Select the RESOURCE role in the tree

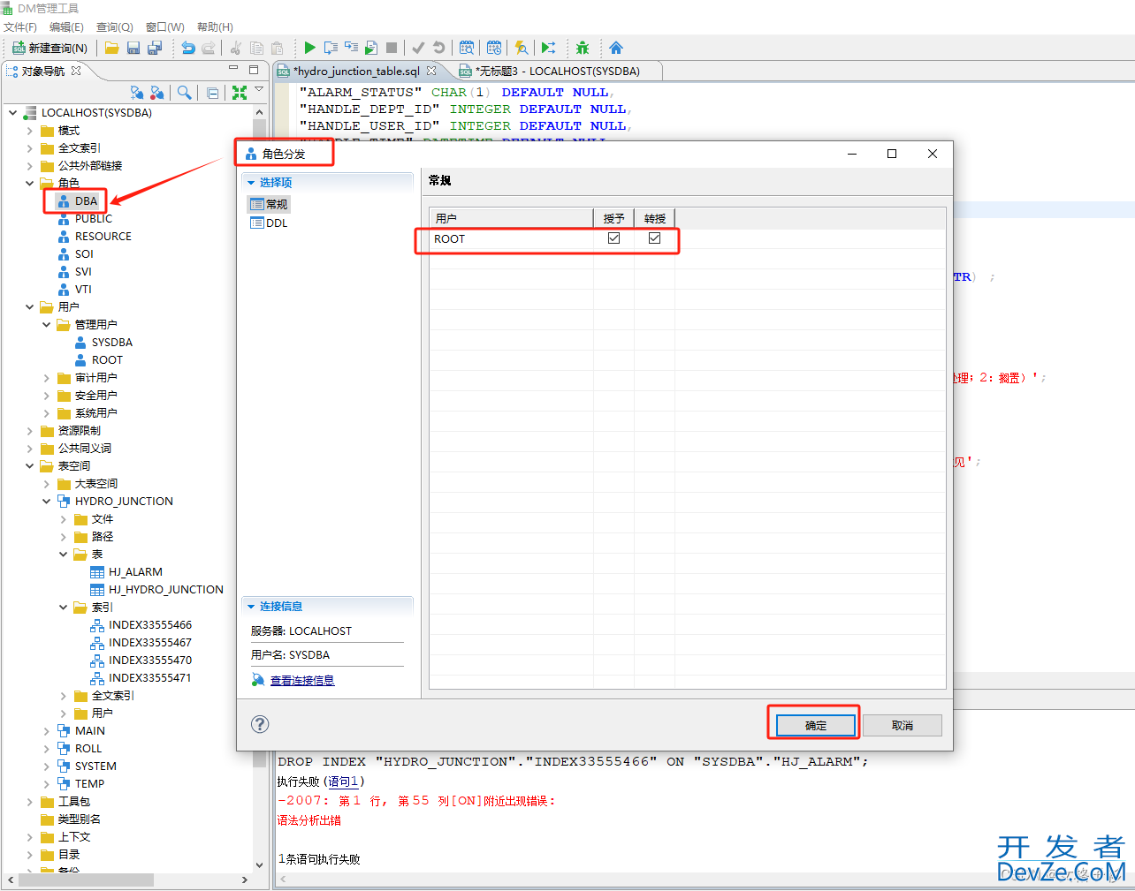pos(103,237)
